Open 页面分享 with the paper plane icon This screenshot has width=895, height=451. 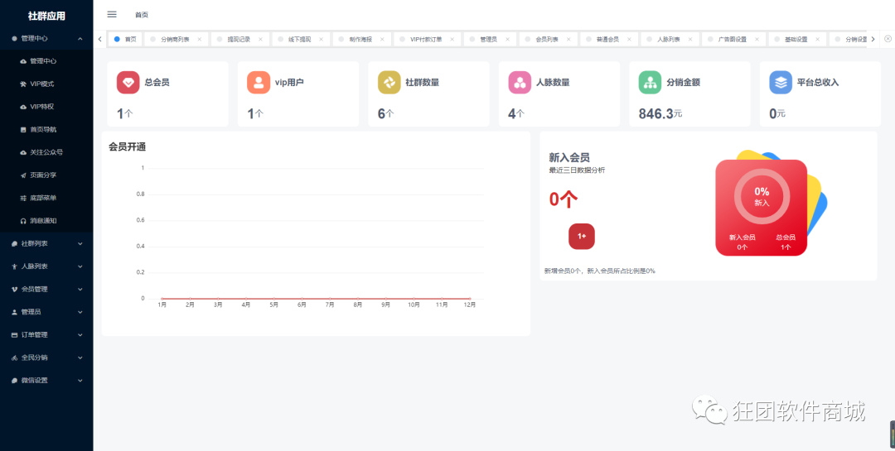[x=46, y=175]
